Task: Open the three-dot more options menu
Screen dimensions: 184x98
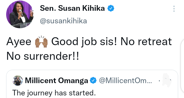Action: [174, 8]
